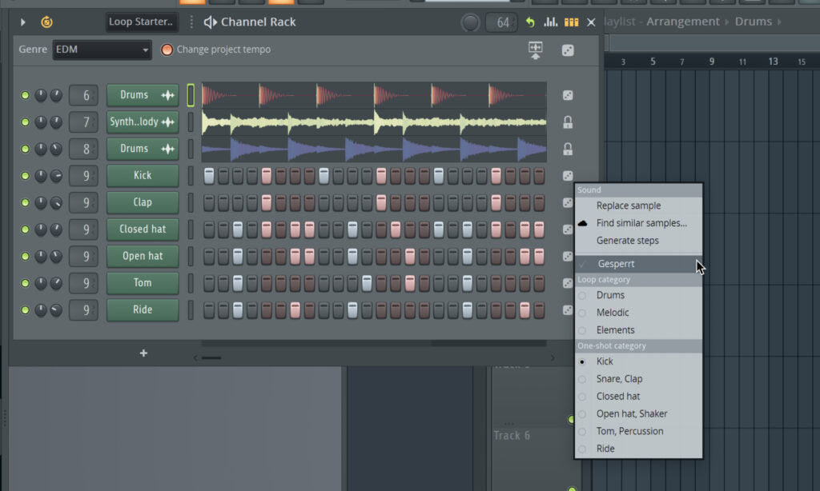
Task: Select the Kick channel button
Action: (143, 175)
